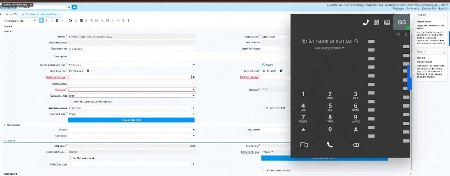
Task: Tick the Discount Printed checkbox
Action: 264,108
